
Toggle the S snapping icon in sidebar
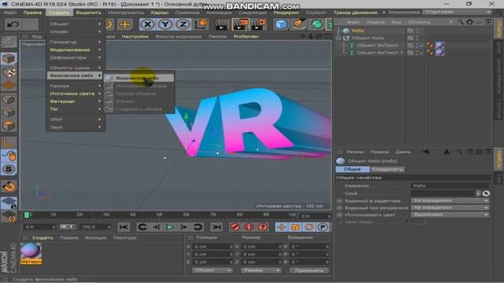9,169
